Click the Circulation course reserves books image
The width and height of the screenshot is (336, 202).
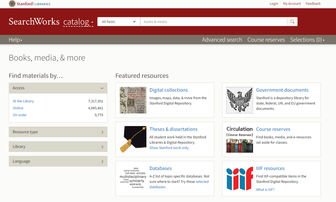click(240, 139)
